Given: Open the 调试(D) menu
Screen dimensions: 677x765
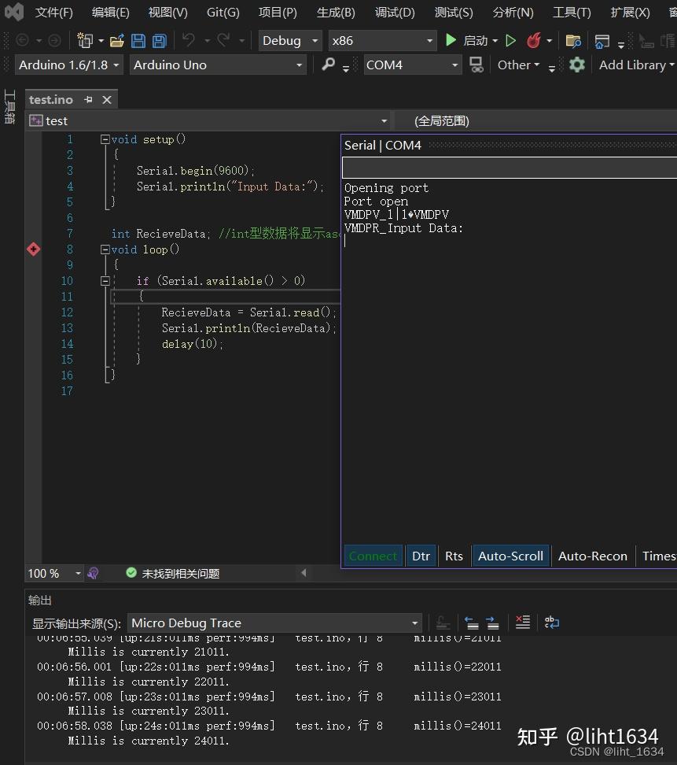Looking at the screenshot, I should point(394,13).
